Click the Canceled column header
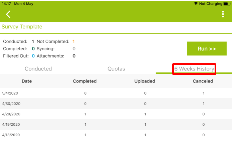 (x=203, y=81)
